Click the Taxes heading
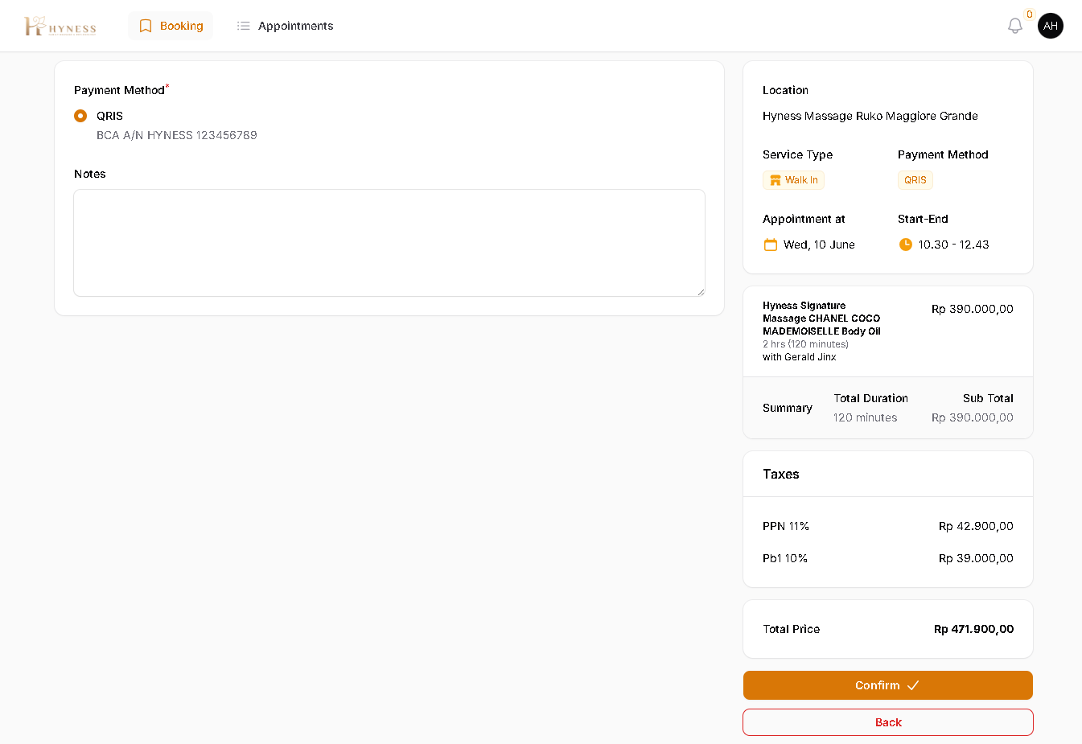1082x744 pixels. coord(780,474)
